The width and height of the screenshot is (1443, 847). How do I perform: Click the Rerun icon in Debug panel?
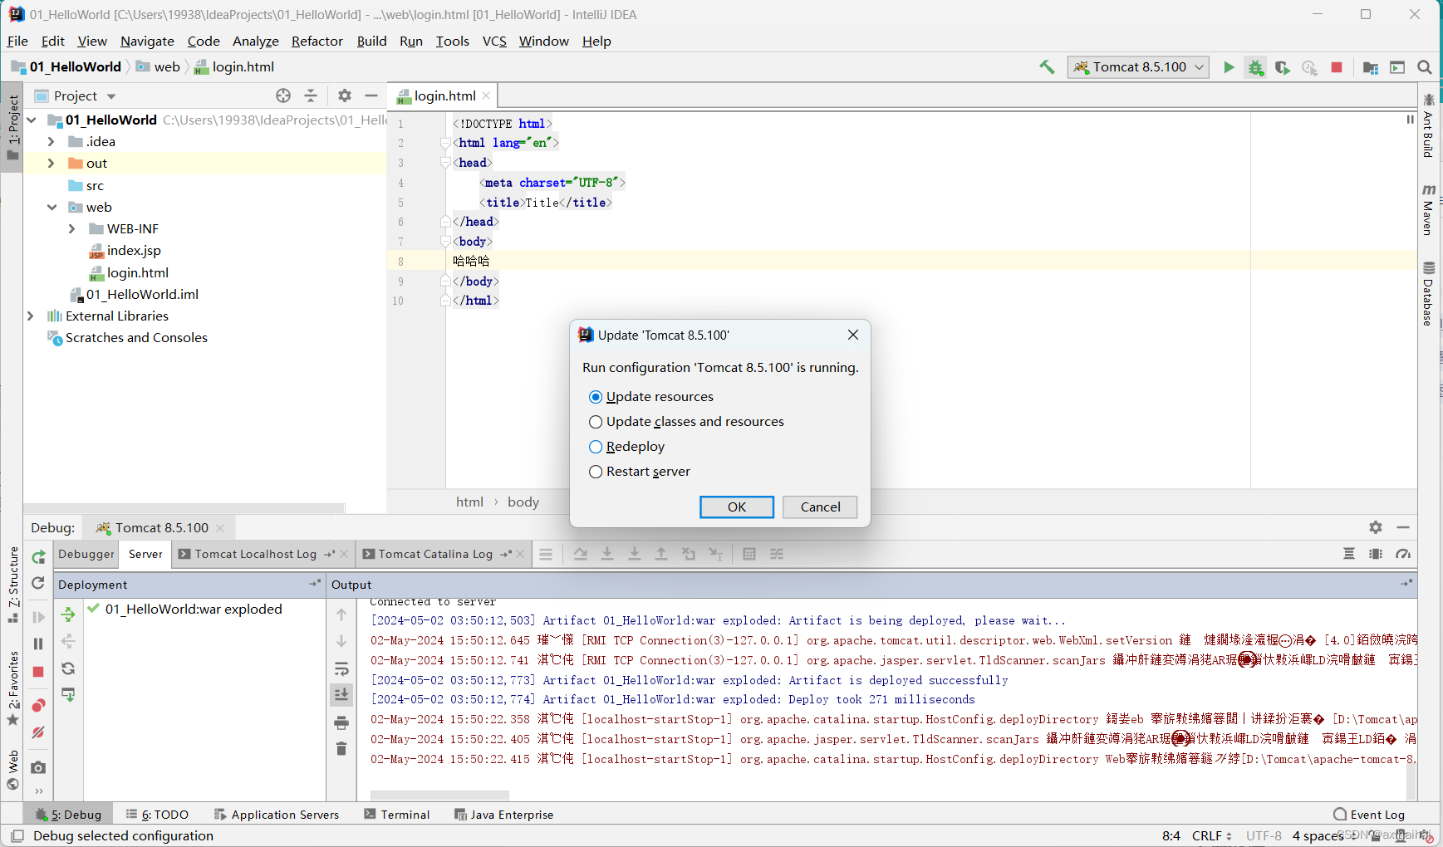coord(38,556)
